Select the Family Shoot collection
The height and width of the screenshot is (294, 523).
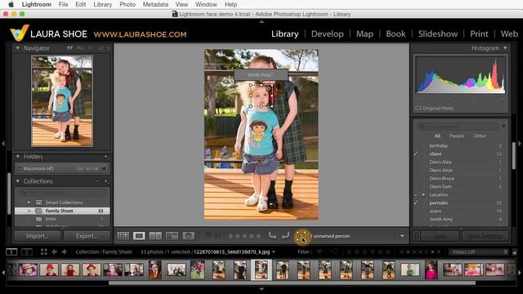click(x=62, y=211)
